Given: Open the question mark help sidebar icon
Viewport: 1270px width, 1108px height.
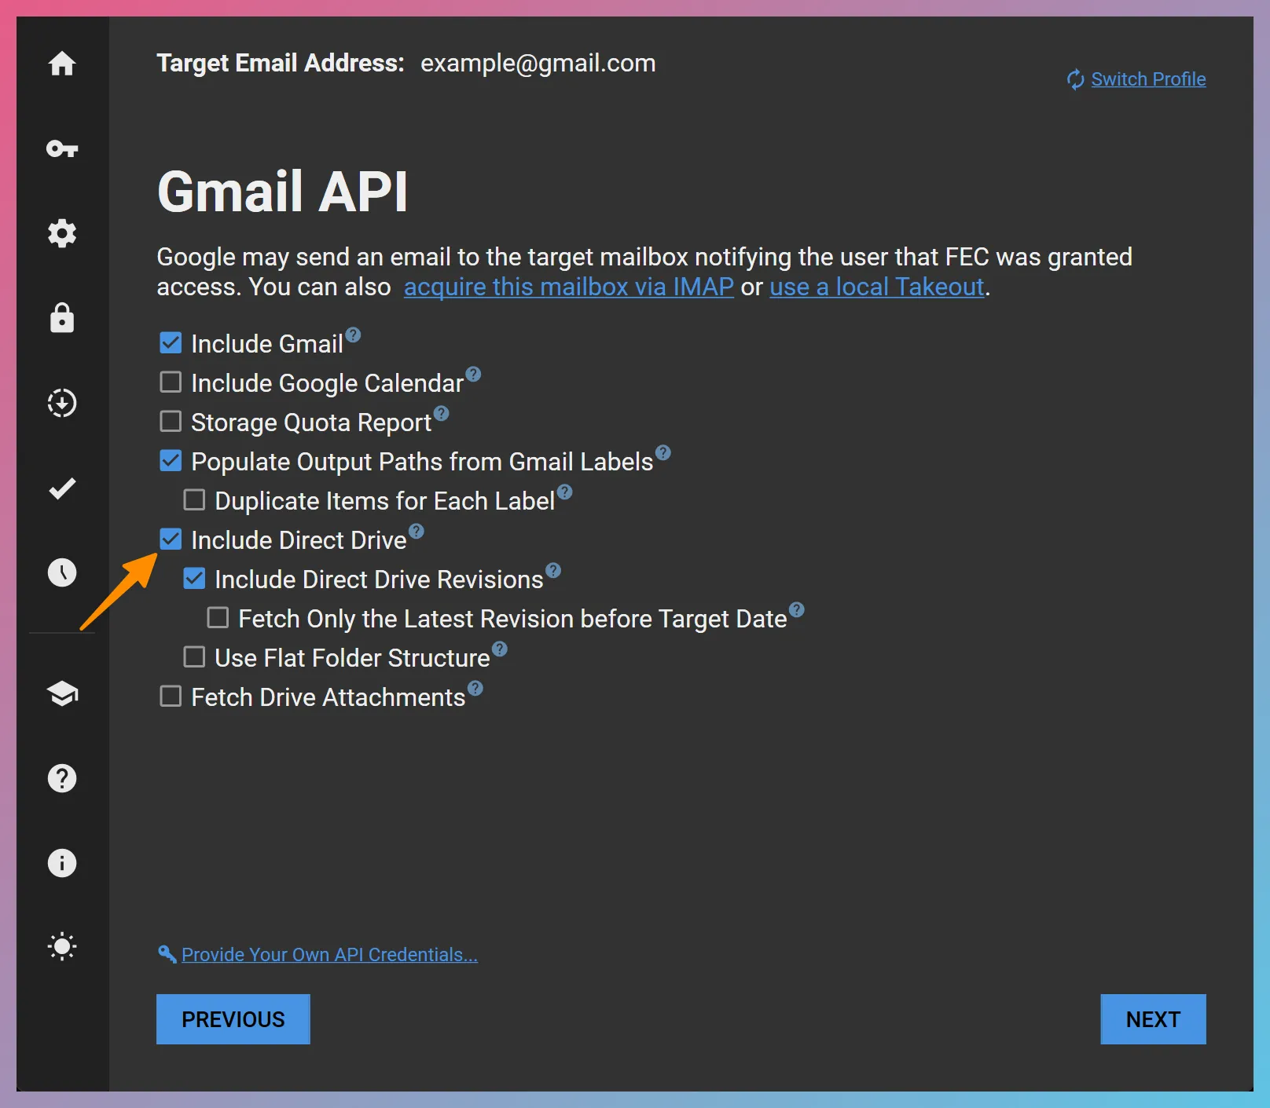Looking at the screenshot, I should 62,778.
